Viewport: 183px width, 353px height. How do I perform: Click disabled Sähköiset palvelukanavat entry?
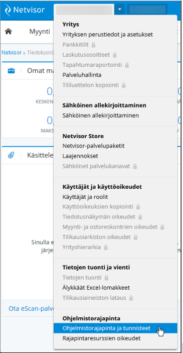click(x=96, y=166)
